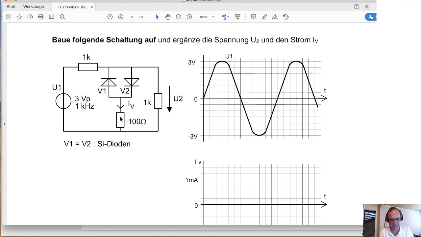Image resolution: width=421 pixels, height=237 pixels.
Task: Expand the left side panel arrow
Action: 4,124
